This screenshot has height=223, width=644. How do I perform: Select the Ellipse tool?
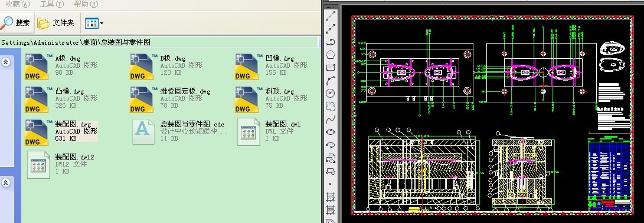tap(330, 132)
